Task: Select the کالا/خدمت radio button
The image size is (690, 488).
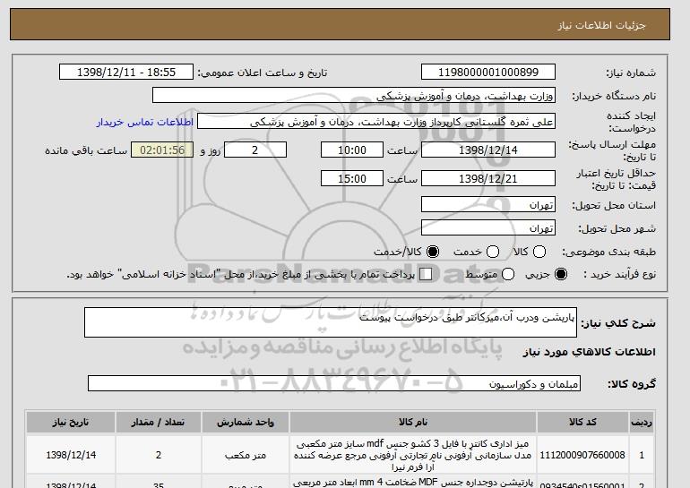Action: click(x=433, y=252)
